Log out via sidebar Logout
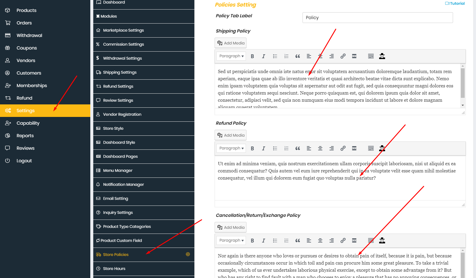This screenshot has width=476, height=278. [45, 160]
